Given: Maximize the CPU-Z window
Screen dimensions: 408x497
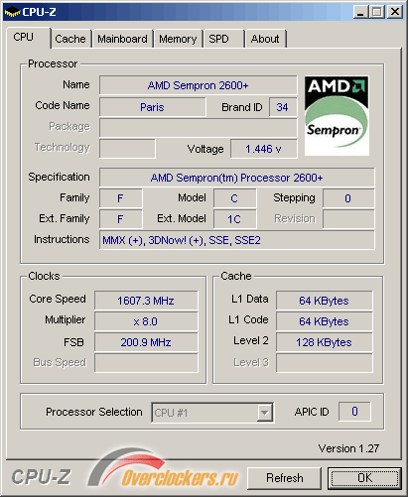Looking at the screenshot, I should [x=377, y=12].
